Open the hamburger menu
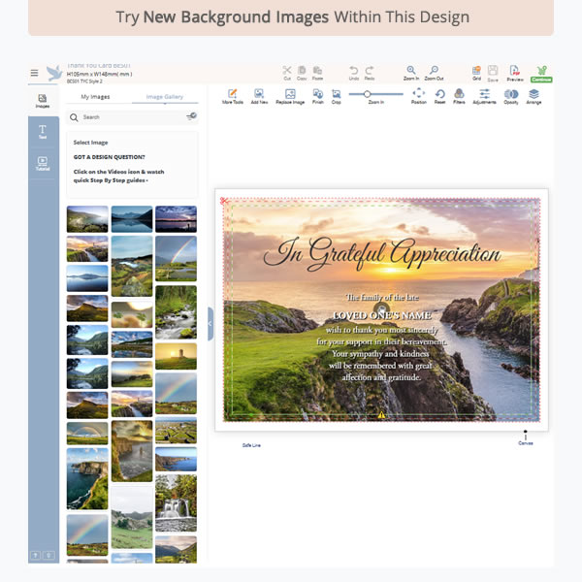582x582 pixels. tap(34, 73)
